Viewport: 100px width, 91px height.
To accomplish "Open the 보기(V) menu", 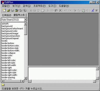I will pyautogui.click(x=16, y=6).
